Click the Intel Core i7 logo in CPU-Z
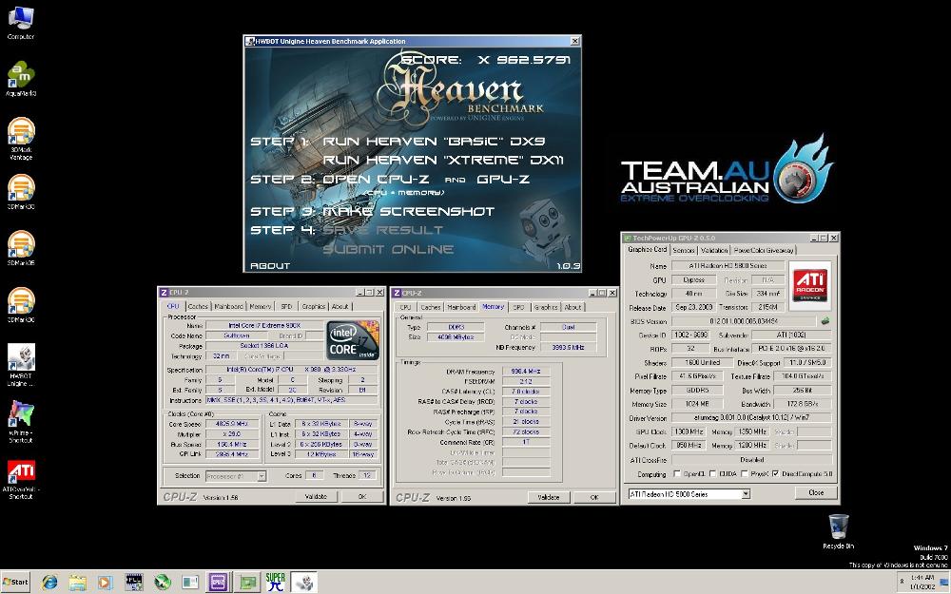Screen dimensions: 951x594 click(x=353, y=340)
